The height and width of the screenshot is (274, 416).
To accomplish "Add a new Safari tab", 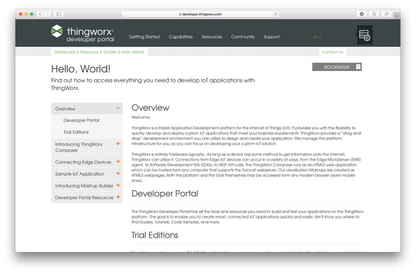I will coord(397,16).
